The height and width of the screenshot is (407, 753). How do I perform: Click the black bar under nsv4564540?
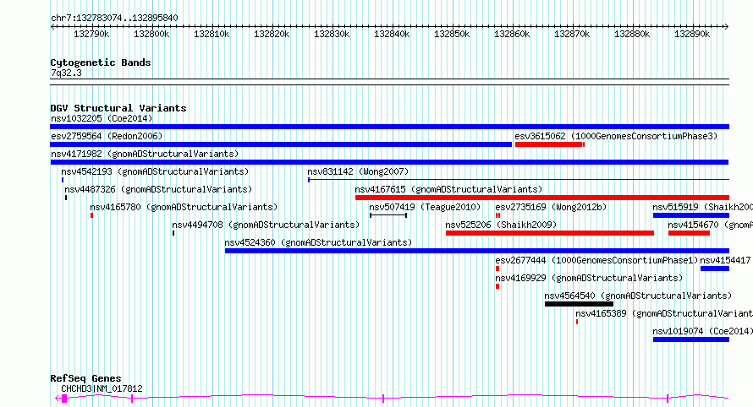tap(580, 304)
